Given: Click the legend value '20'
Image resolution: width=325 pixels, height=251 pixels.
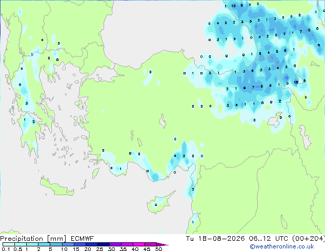Looking at the screenshot, I should click(88, 249).
